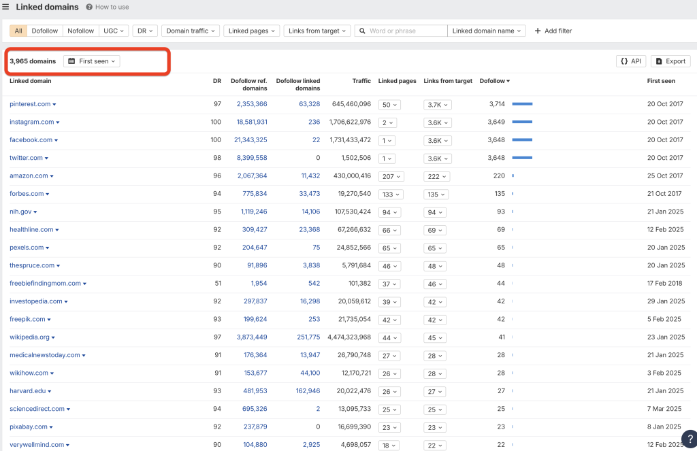Click amazon.com first seen date 25 Oct 2017

665,176
